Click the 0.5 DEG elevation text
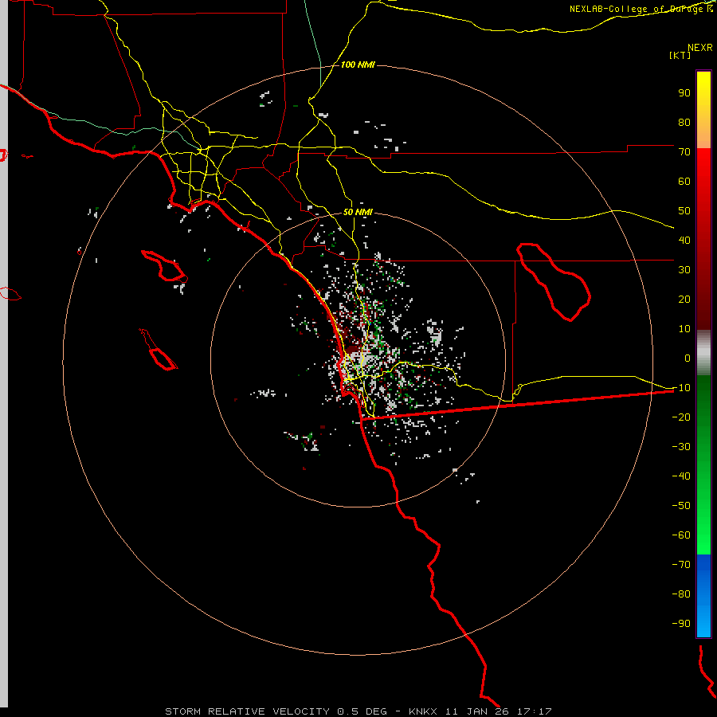The image size is (717, 717). [x=362, y=711]
